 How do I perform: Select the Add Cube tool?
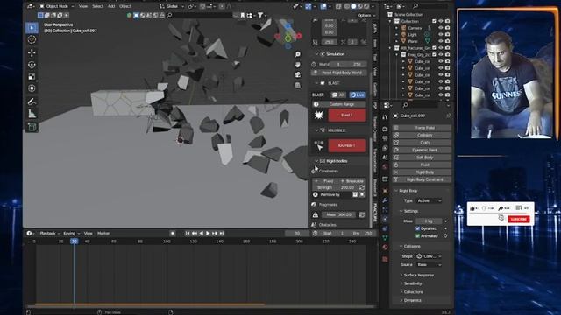click(x=32, y=127)
